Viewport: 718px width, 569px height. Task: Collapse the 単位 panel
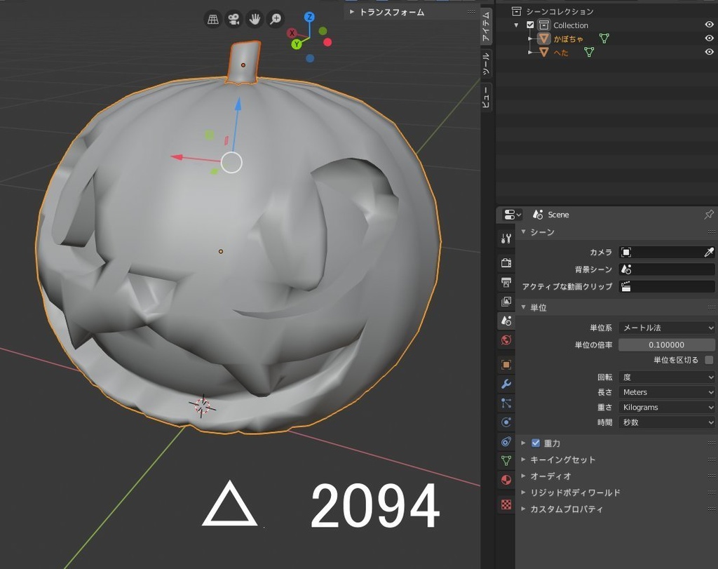click(523, 307)
